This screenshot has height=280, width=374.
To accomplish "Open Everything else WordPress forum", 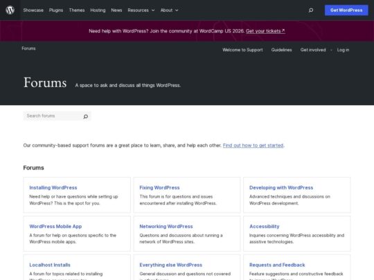I will point(170,265).
